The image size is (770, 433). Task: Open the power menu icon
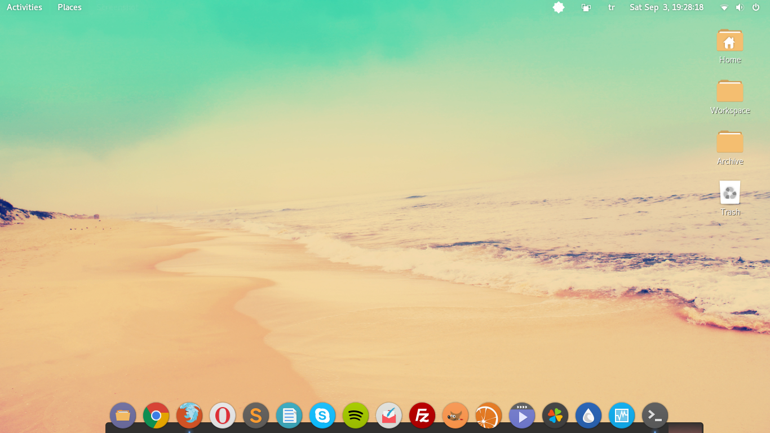coord(756,7)
